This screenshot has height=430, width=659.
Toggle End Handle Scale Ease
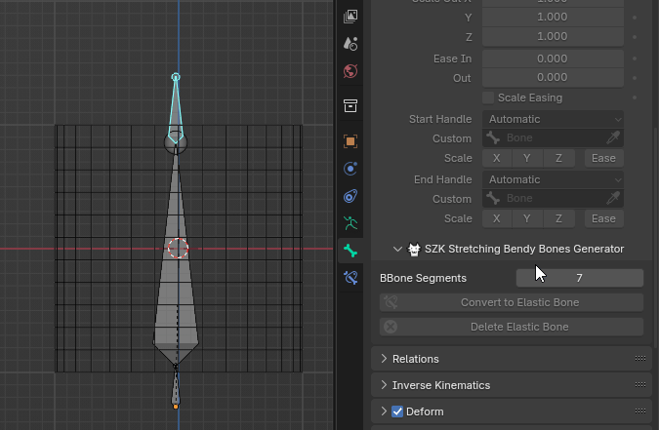click(x=603, y=218)
